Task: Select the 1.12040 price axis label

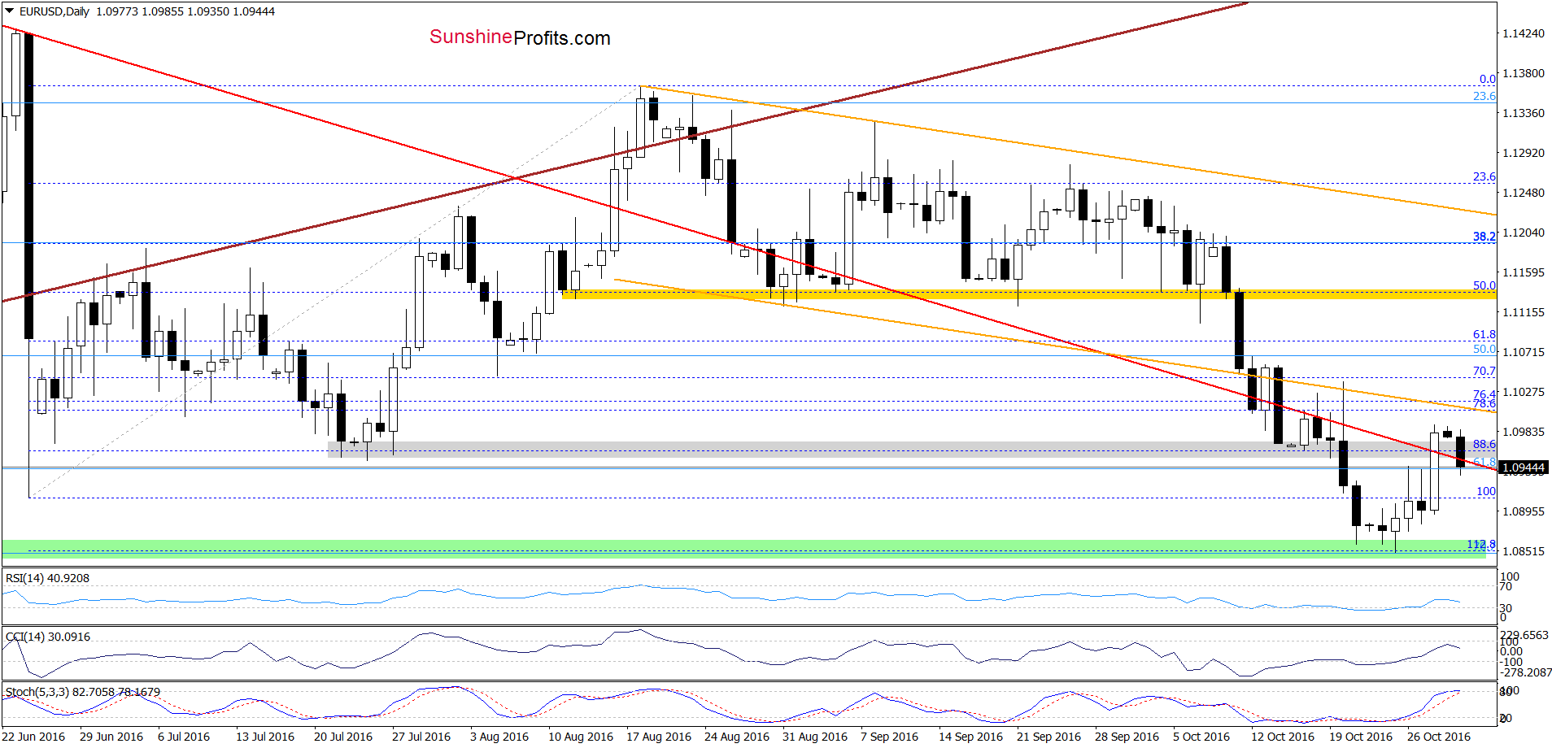Action: (x=1523, y=233)
